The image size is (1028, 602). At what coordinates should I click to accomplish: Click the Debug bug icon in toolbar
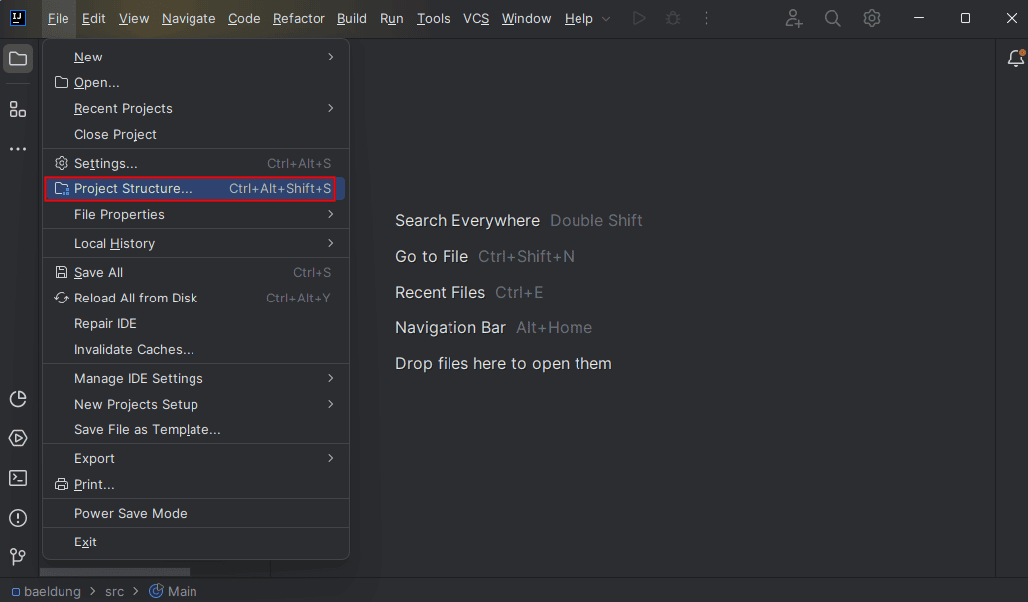coord(673,18)
